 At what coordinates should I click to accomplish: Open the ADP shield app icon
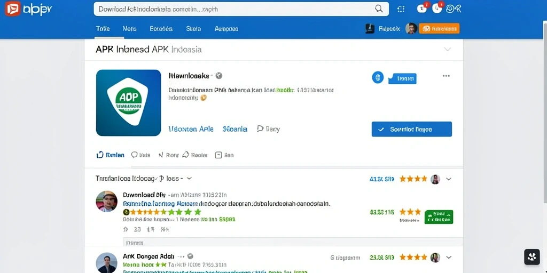(128, 103)
